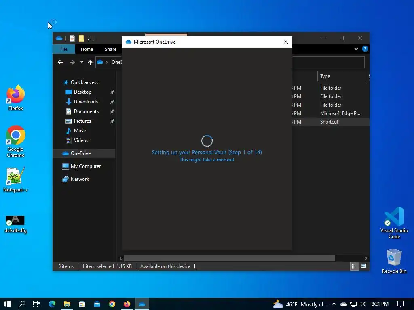Click the OneDrive taskbar button
414x310 pixels.
pyautogui.click(x=142, y=304)
